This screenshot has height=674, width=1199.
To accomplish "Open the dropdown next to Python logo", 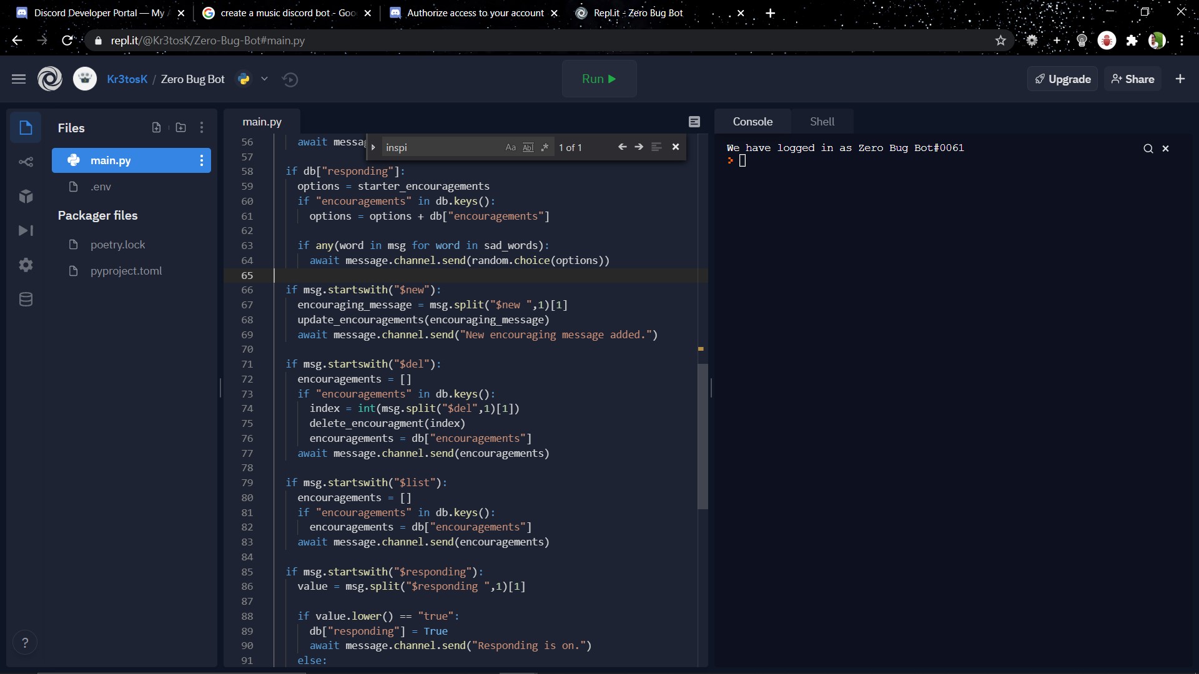I will [264, 79].
